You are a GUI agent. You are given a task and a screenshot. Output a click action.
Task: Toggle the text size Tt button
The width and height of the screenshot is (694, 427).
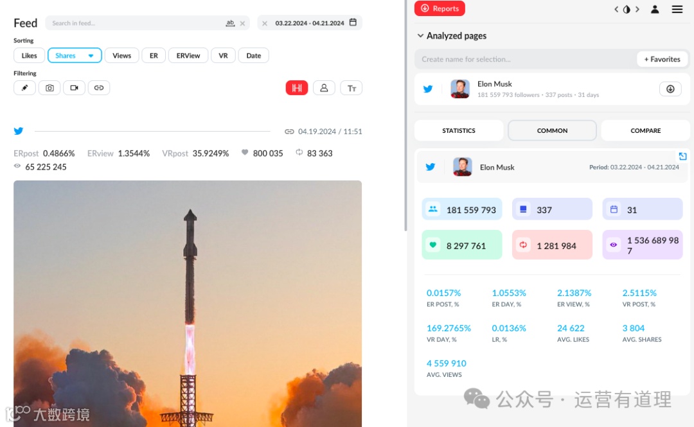[x=351, y=88]
